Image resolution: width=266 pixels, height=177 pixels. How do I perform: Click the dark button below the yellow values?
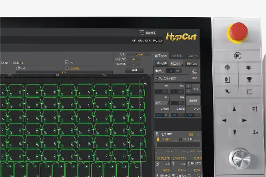[x=134, y=70]
